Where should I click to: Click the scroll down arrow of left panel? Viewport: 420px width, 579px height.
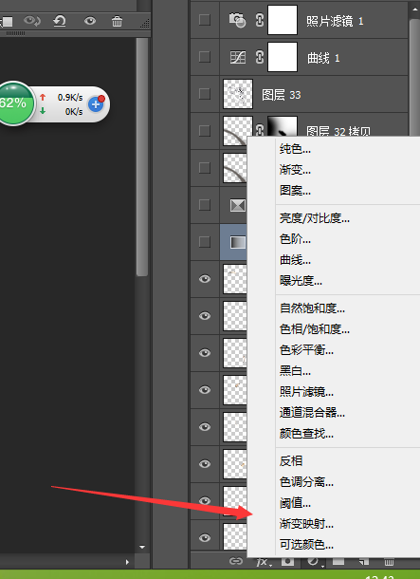click(x=142, y=547)
